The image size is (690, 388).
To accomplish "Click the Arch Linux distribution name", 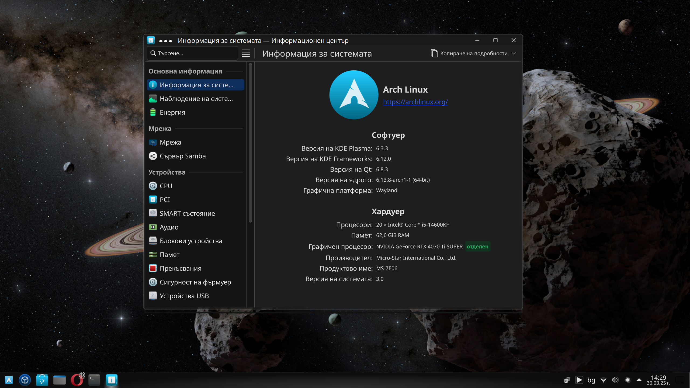I will pyautogui.click(x=405, y=89).
